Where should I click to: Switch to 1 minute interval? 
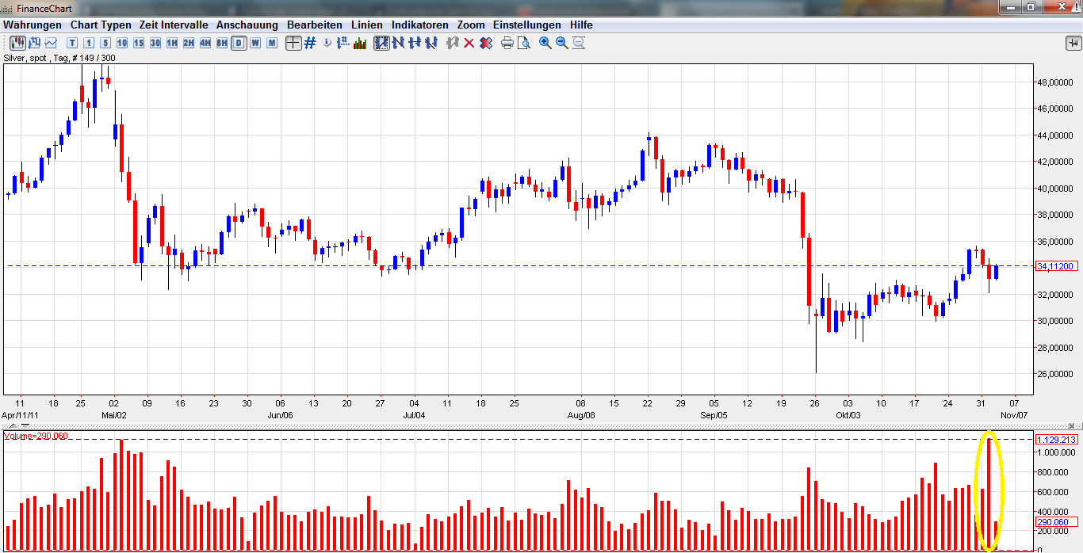click(89, 43)
